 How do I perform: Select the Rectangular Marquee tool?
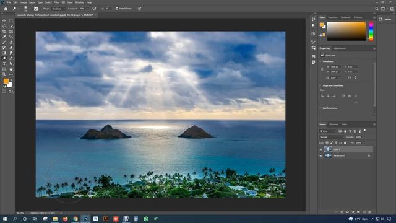click(11, 20)
